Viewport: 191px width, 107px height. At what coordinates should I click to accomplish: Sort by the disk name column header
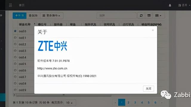24,24
